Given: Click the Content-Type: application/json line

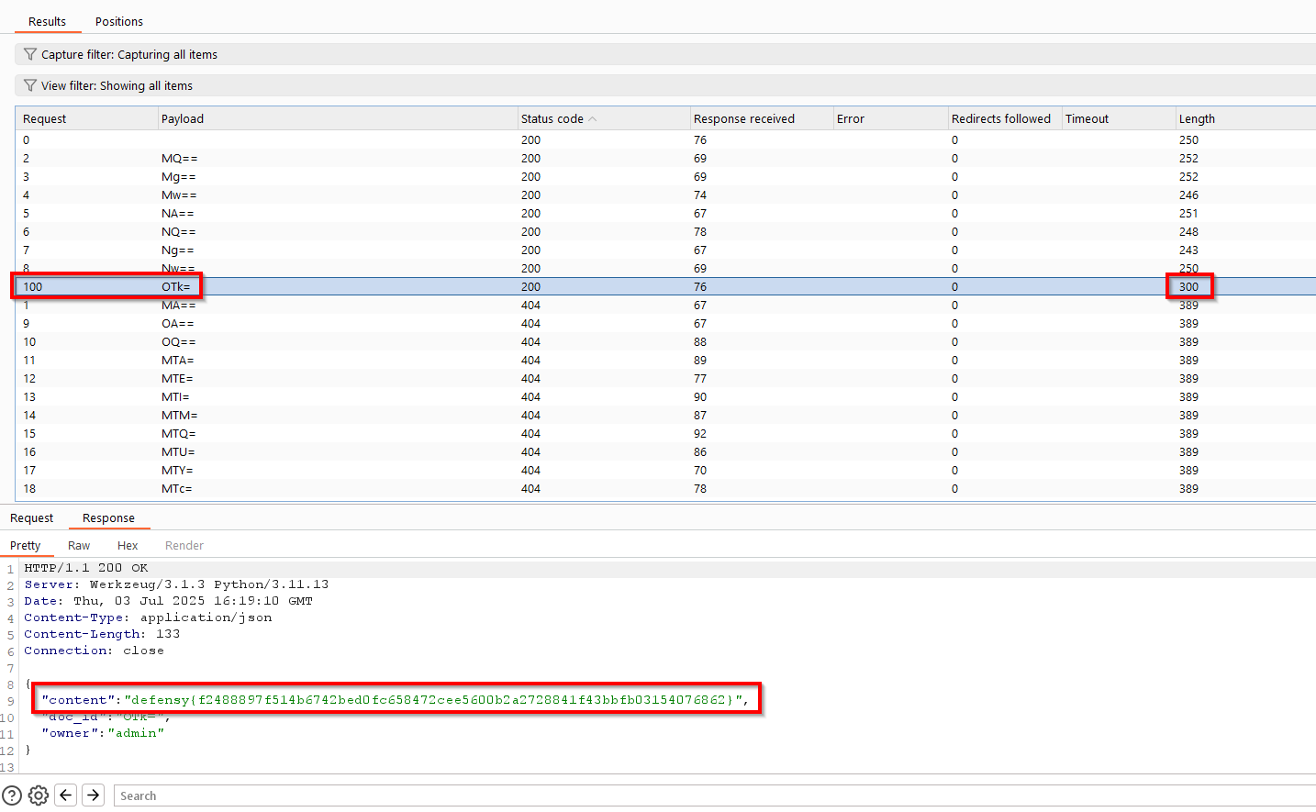Looking at the screenshot, I should (x=148, y=617).
